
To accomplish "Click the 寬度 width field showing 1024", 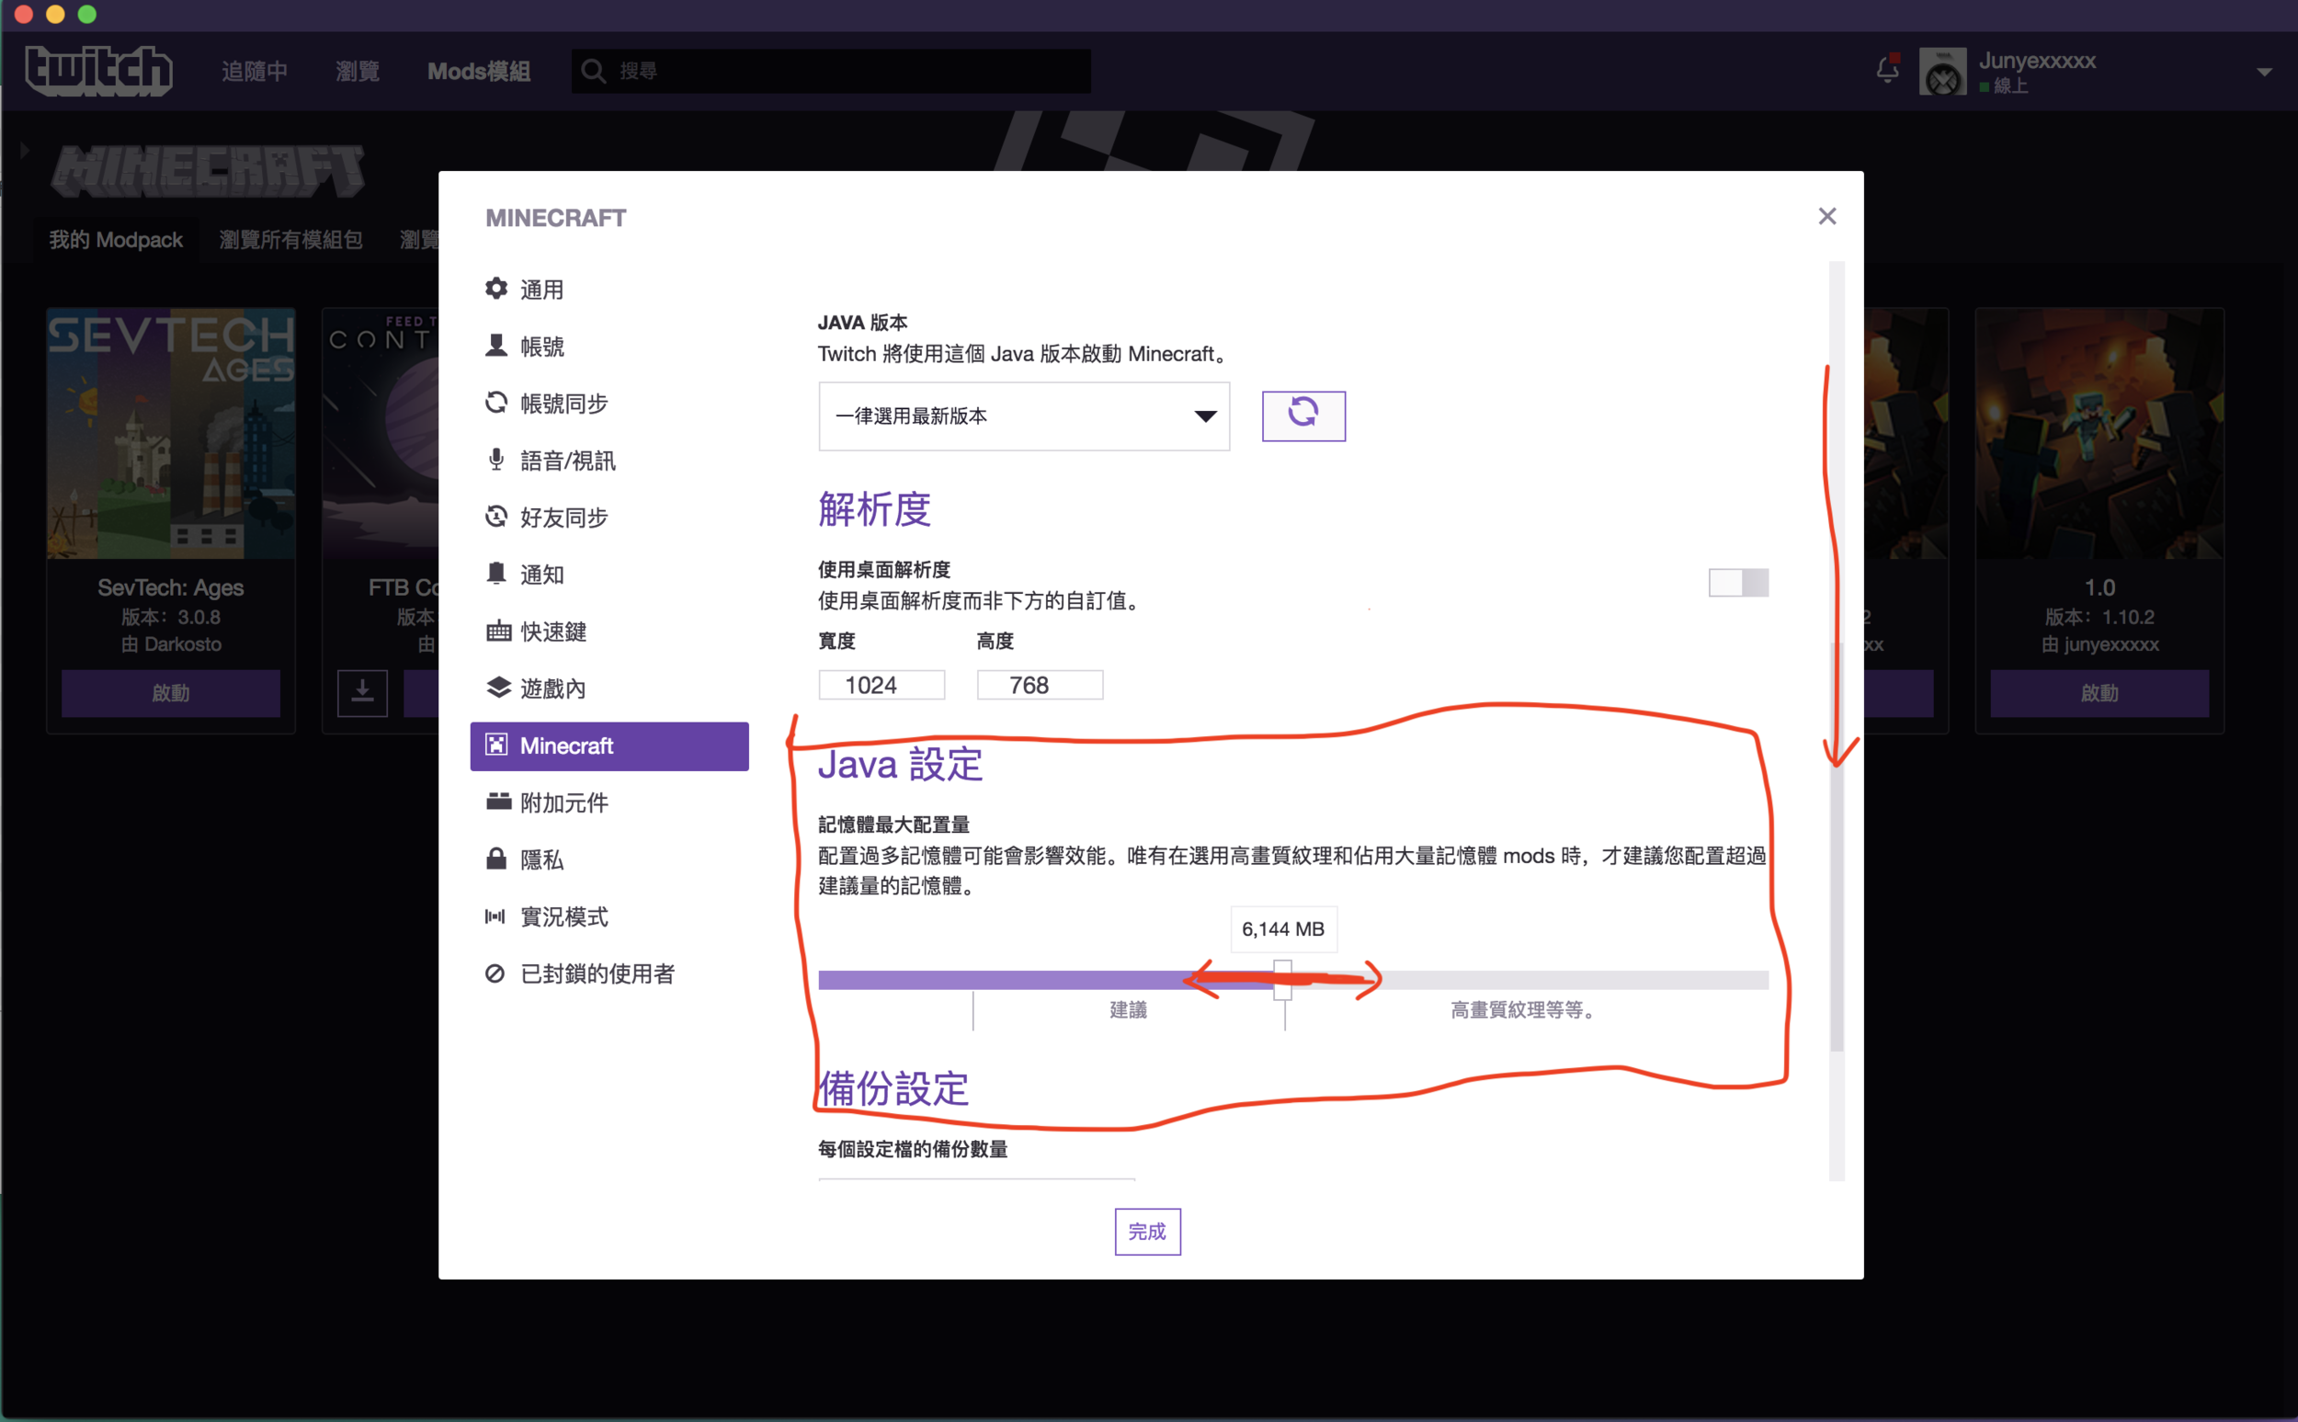I will [x=882, y=685].
